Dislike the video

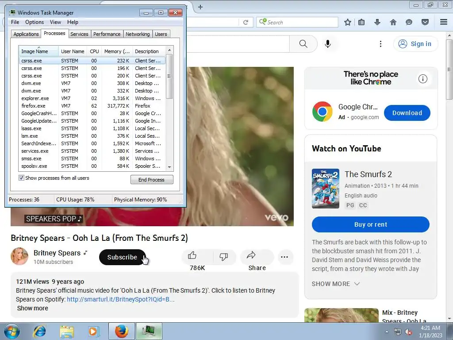[x=224, y=257]
